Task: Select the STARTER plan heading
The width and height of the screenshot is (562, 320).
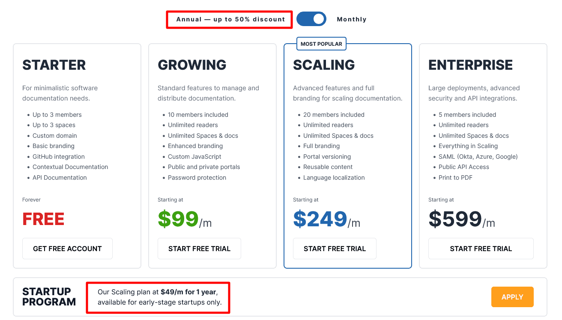Action: pos(54,65)
